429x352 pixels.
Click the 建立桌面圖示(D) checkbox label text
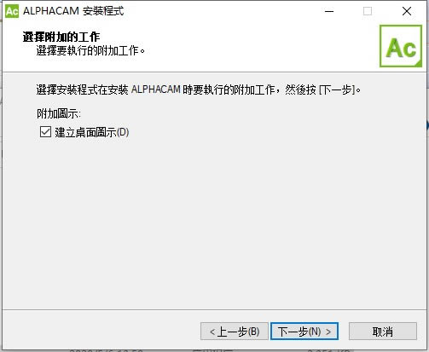(x=92, y=132)
